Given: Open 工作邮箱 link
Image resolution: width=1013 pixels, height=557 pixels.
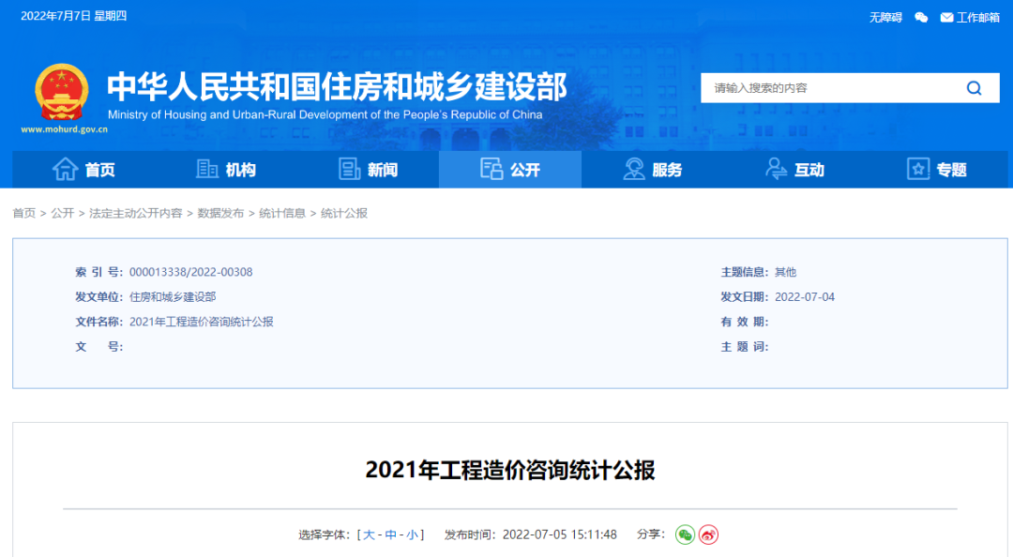Looking at the screenshot, I should pyautogui.click(x=978, y=18).
